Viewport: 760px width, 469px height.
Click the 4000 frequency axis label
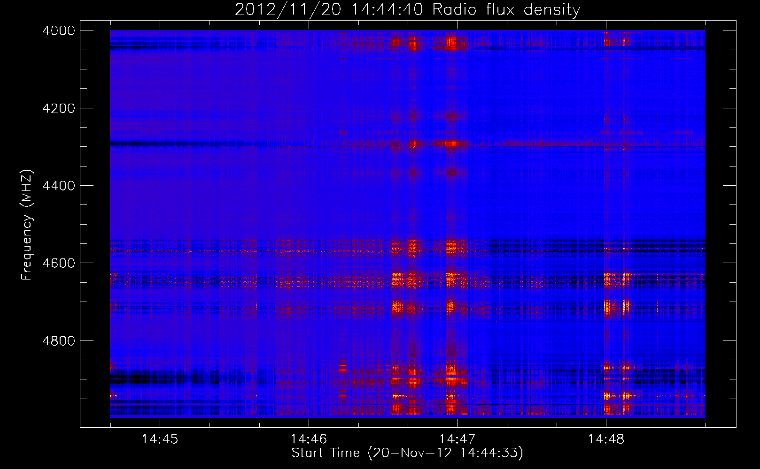59,30
